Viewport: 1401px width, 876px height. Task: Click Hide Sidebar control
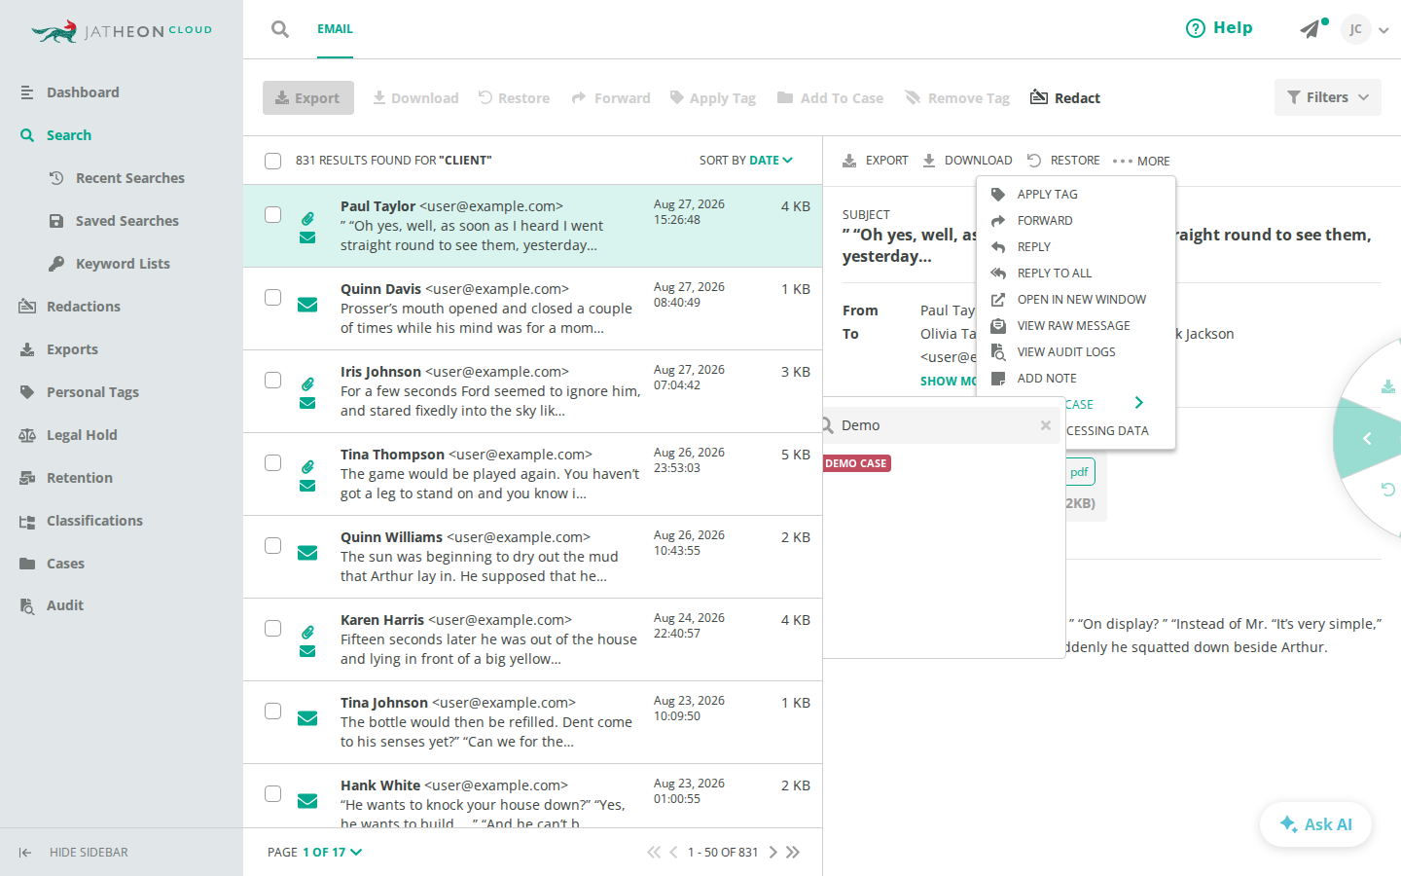pyautogui.click(x=73, y=853)
